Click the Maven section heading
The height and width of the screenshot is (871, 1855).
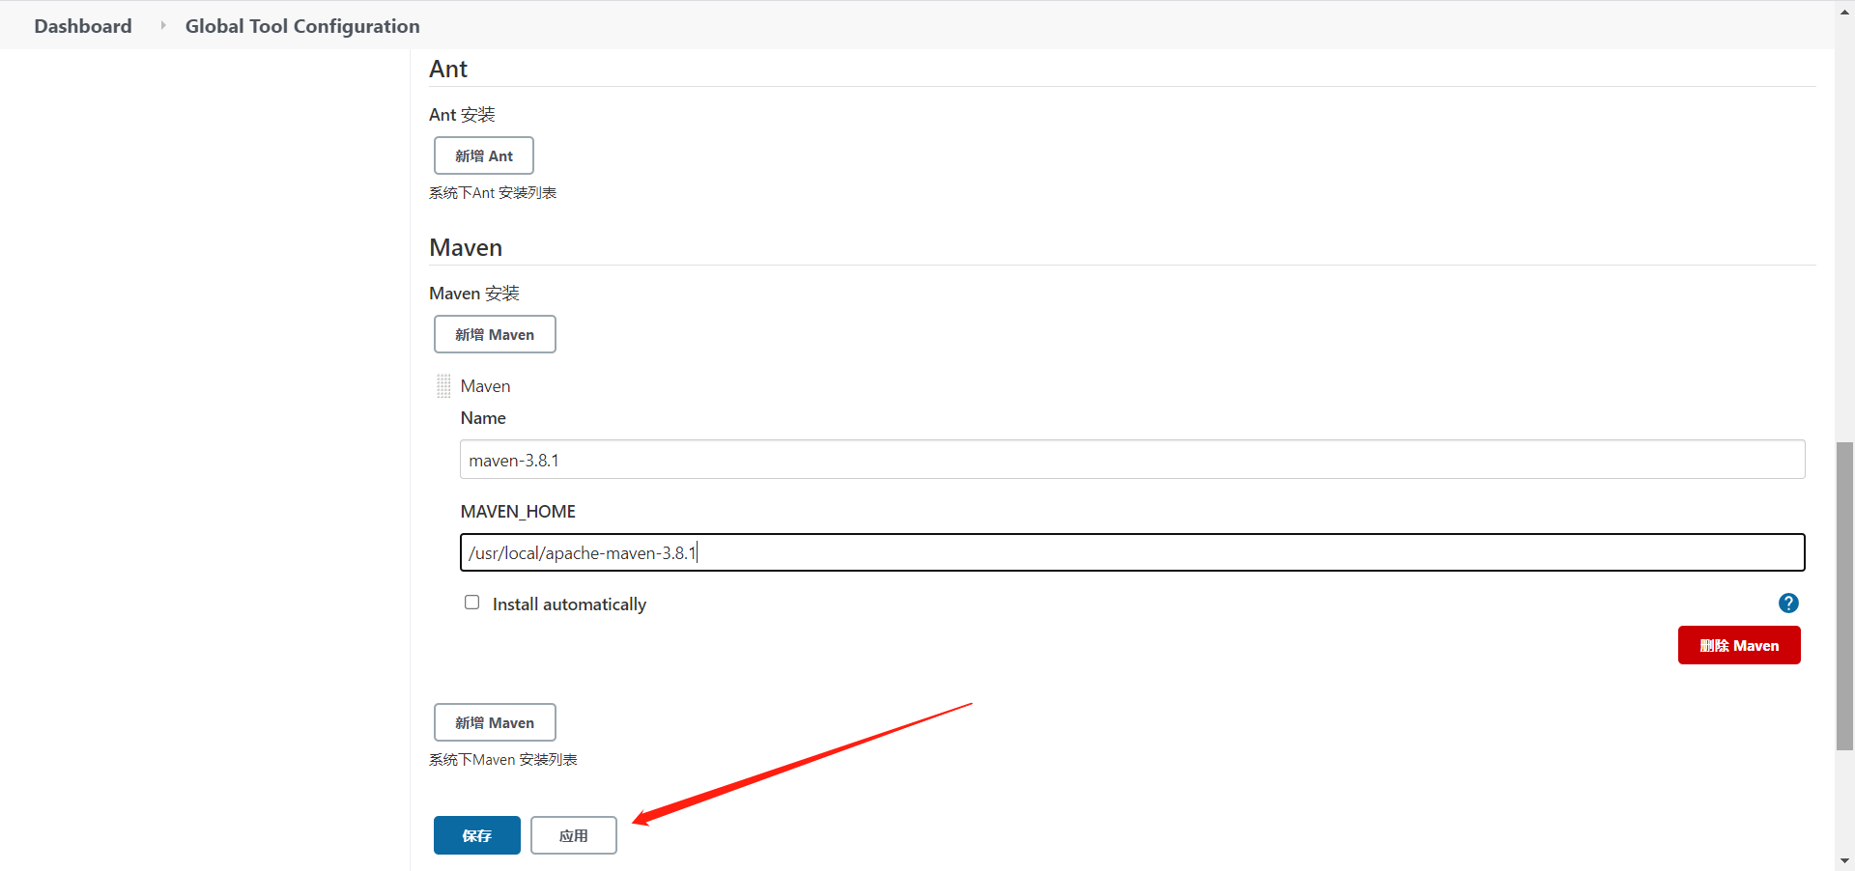point(466,248)
